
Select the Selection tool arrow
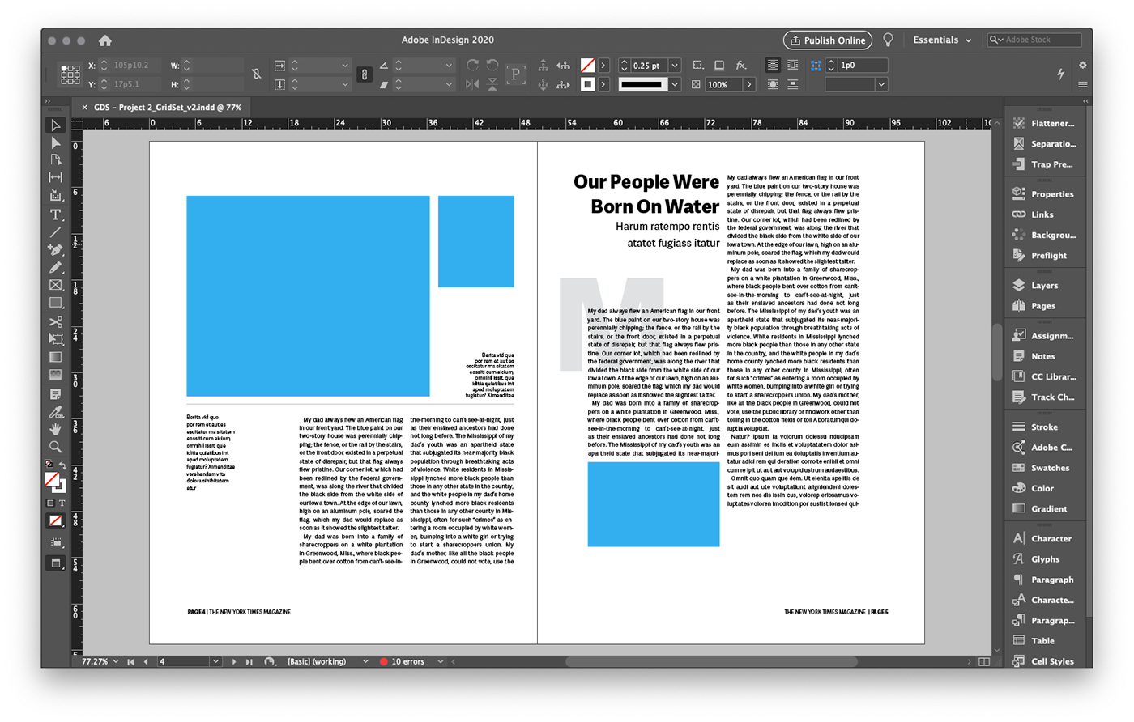pos(55,125)
